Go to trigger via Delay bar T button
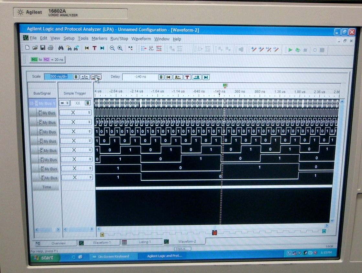This screenshot has width=362, height=273. [x=187, y=77]
